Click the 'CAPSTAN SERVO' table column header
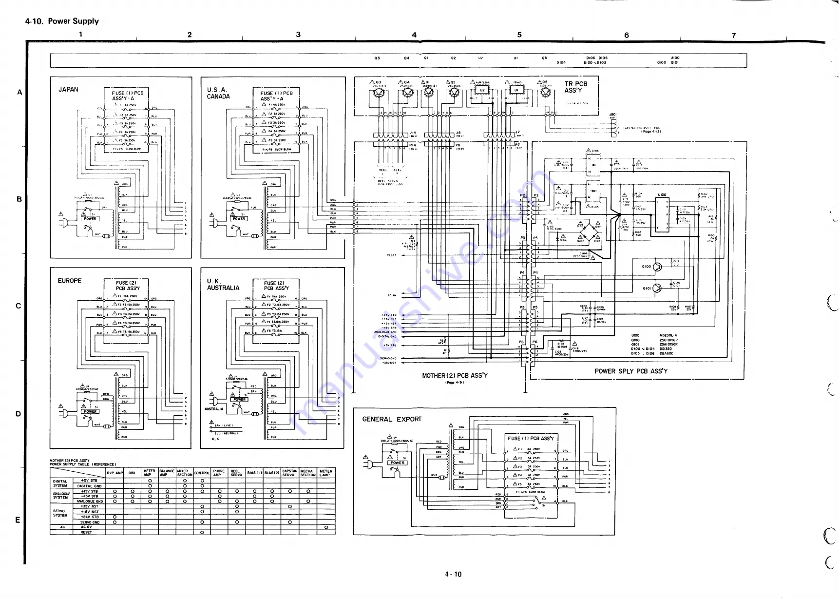Screen dimensions: 839x598 290,473
